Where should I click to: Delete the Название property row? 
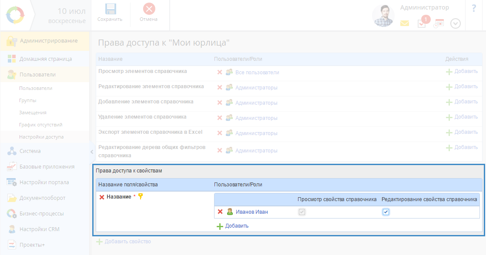(102, 197)
